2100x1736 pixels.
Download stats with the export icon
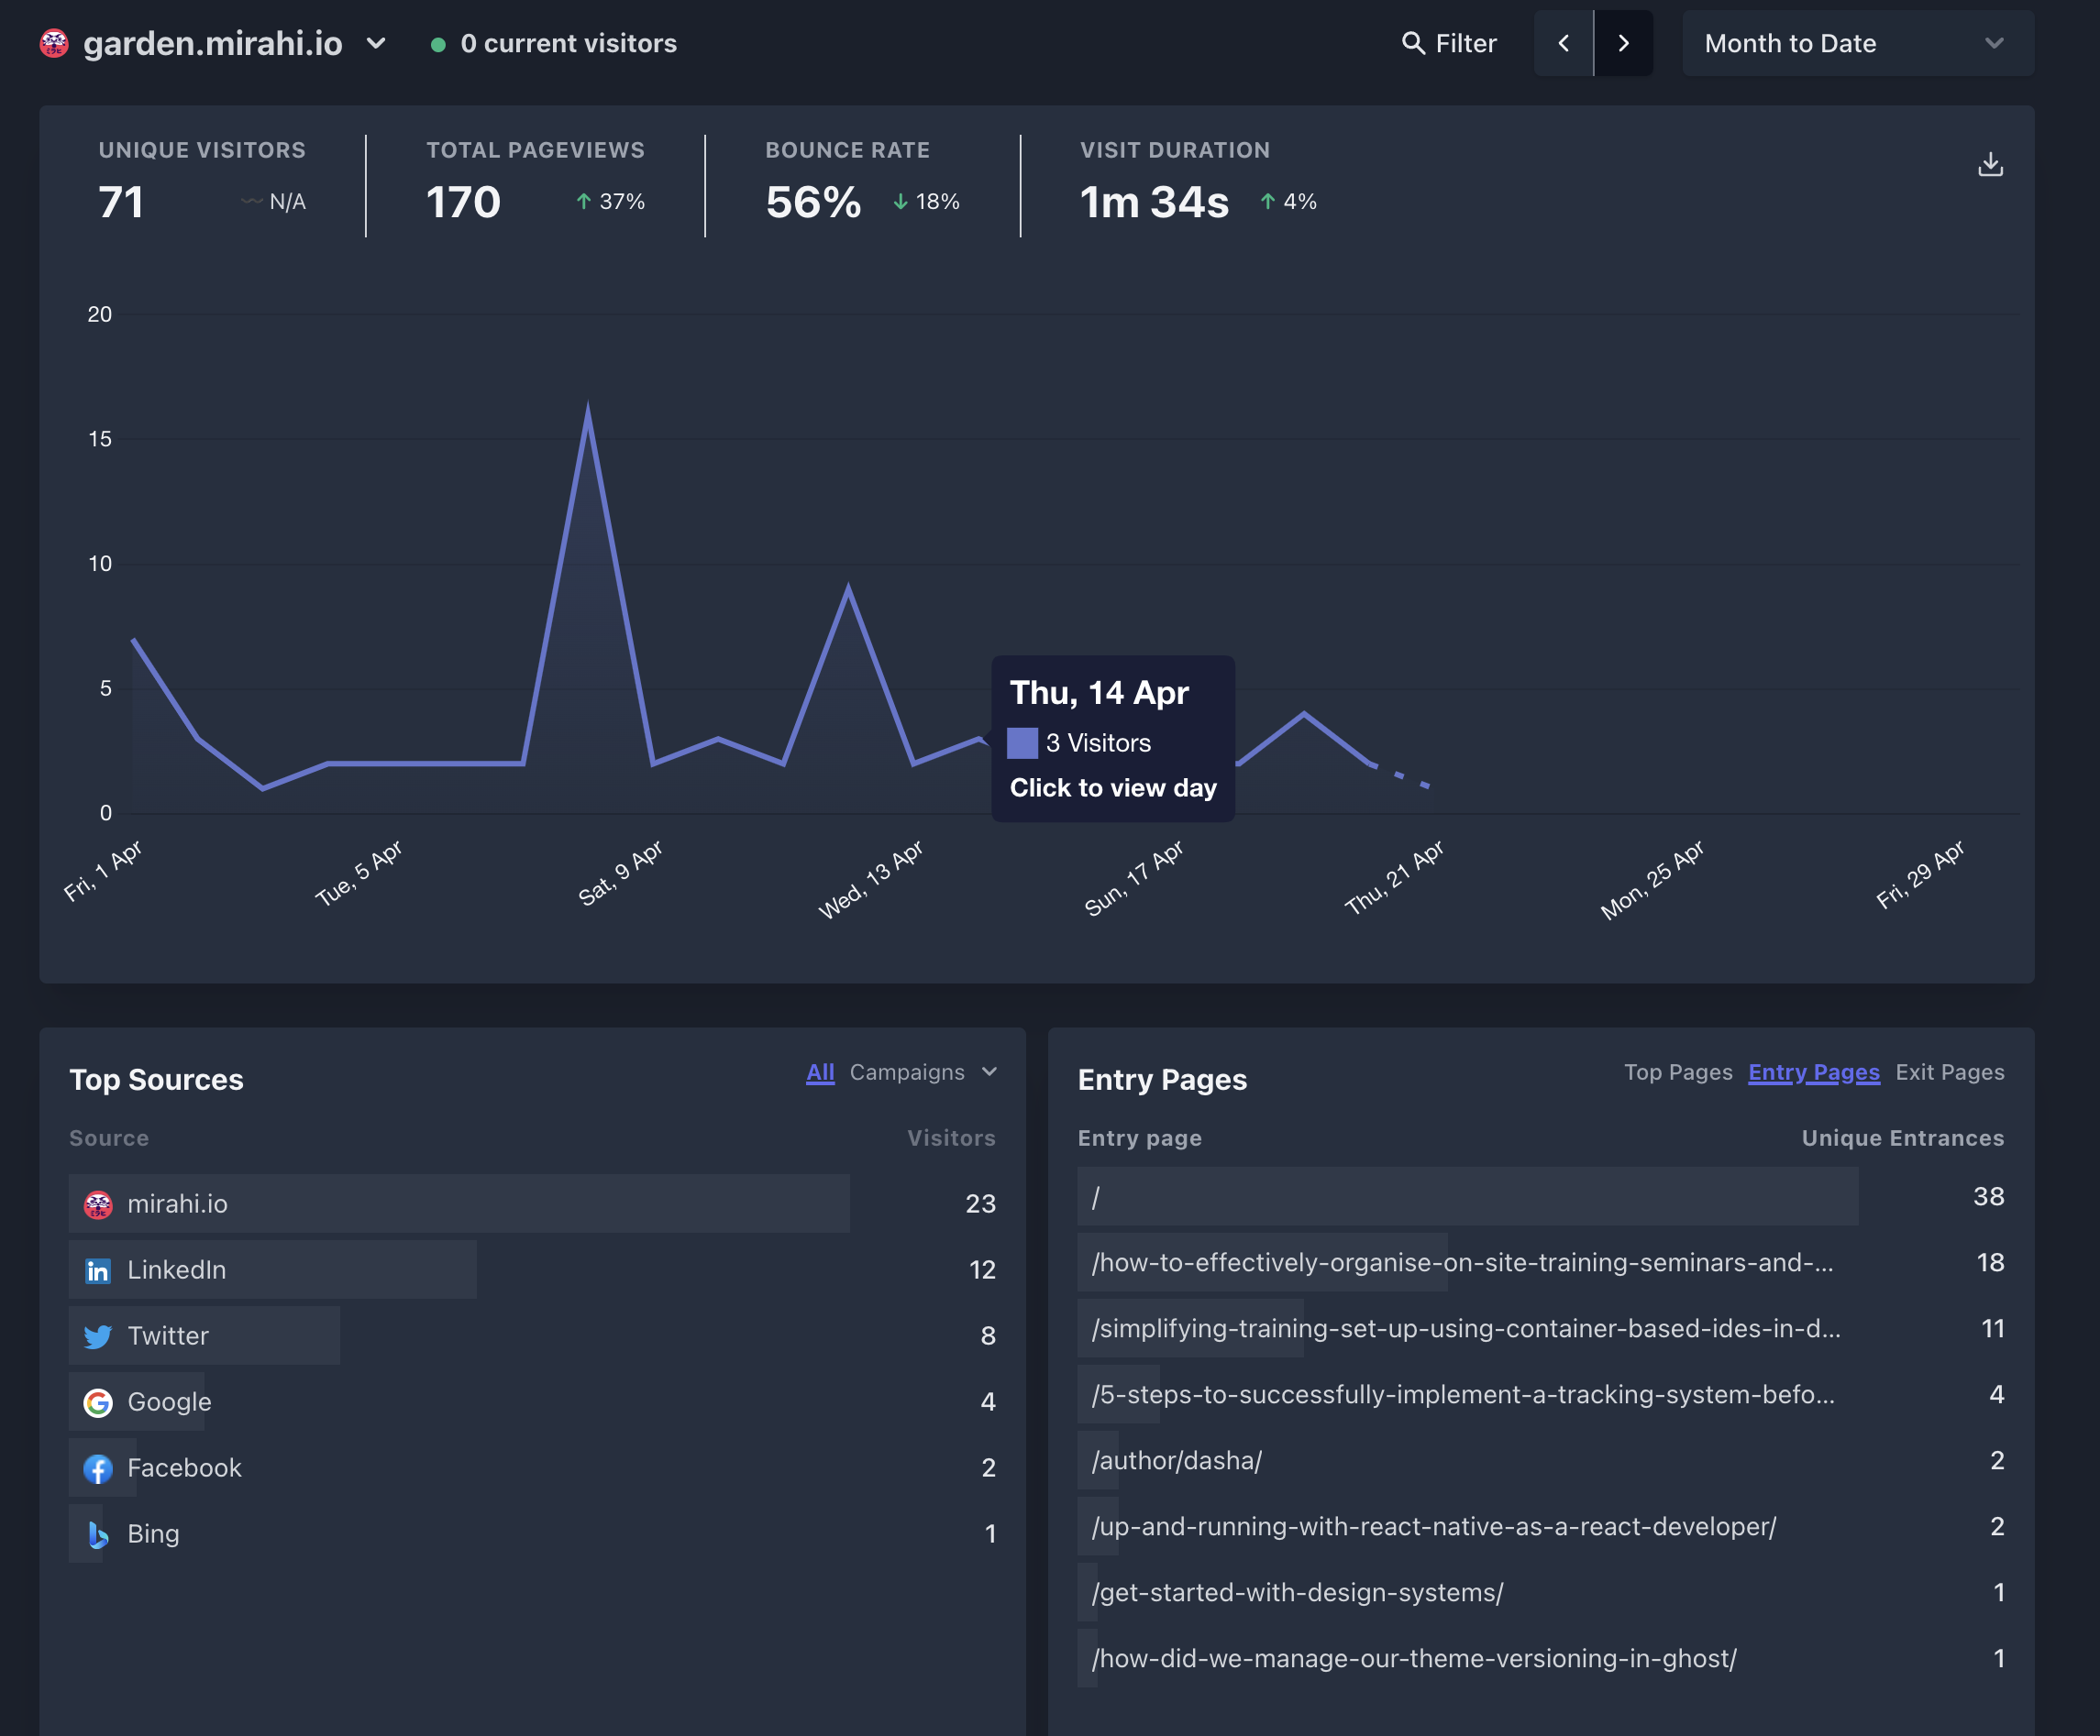coord(1990,164)
